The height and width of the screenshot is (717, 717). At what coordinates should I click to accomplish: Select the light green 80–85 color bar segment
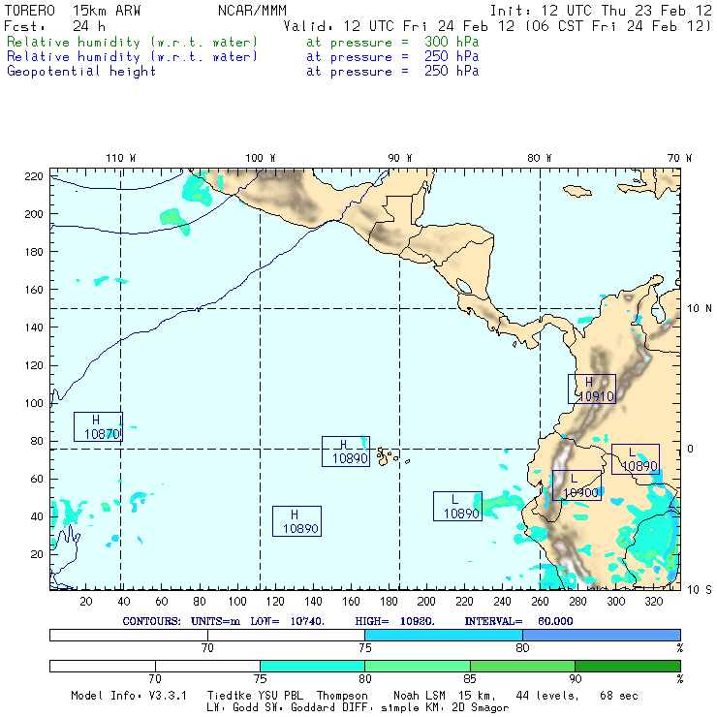pyautogui.click(x=418, y=666)
